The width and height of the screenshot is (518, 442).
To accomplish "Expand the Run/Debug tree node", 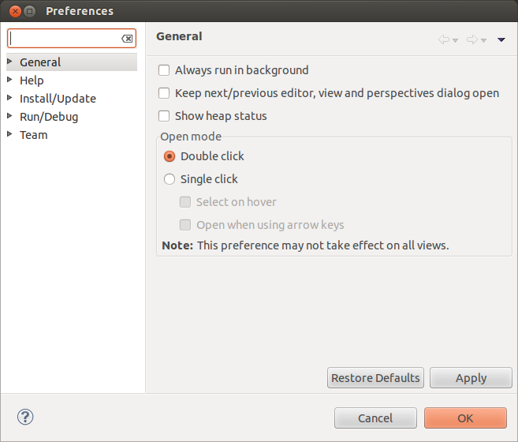I will click(x=9, y=116).
